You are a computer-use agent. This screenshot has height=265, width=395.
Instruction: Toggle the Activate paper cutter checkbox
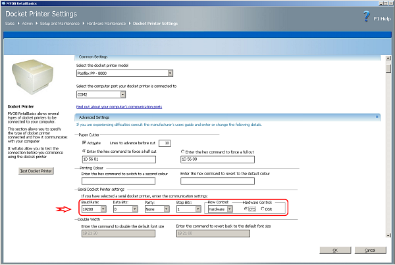point(82,142)
